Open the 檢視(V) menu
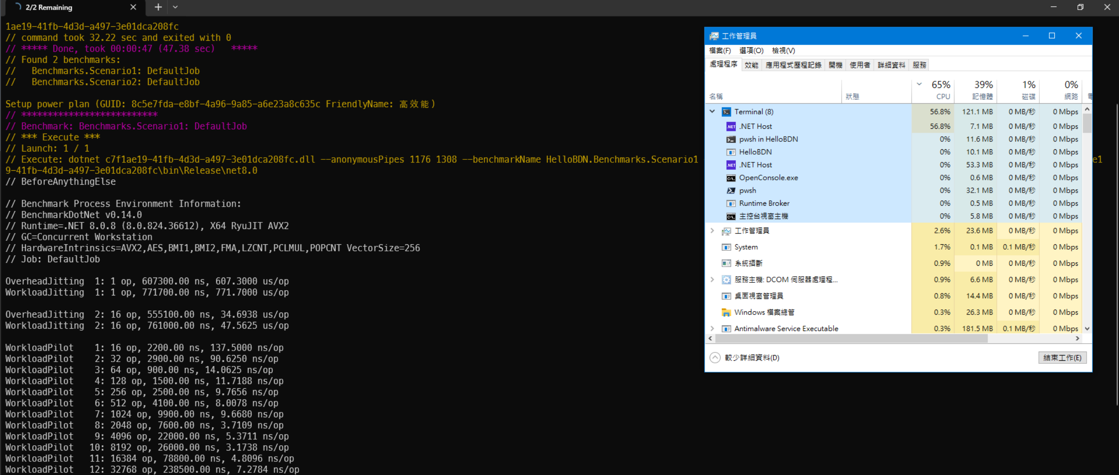Image resolution: width=1119 pixels, height=475 pixels. 783,51
